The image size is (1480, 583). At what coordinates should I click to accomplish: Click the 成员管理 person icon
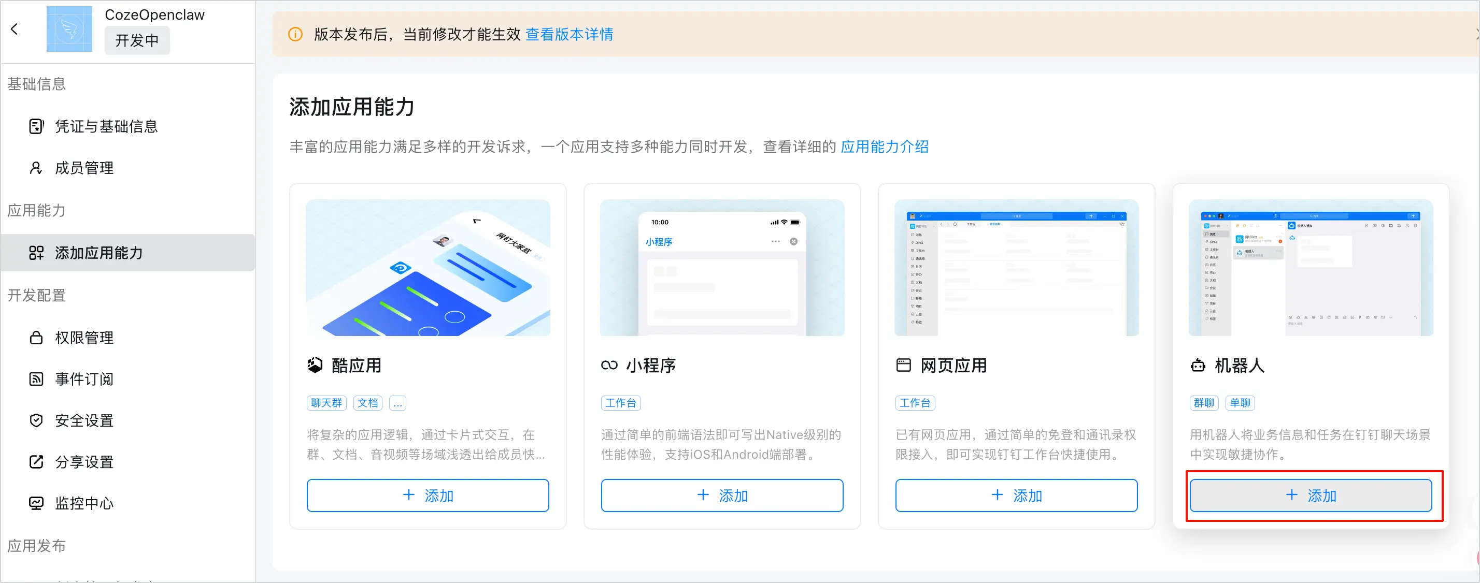(36, 168)
